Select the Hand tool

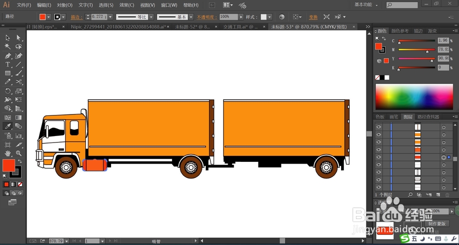[8, 153]
